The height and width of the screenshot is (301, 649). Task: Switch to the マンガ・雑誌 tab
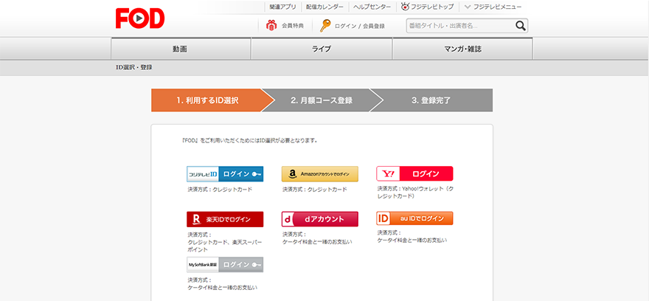[462, 49]
